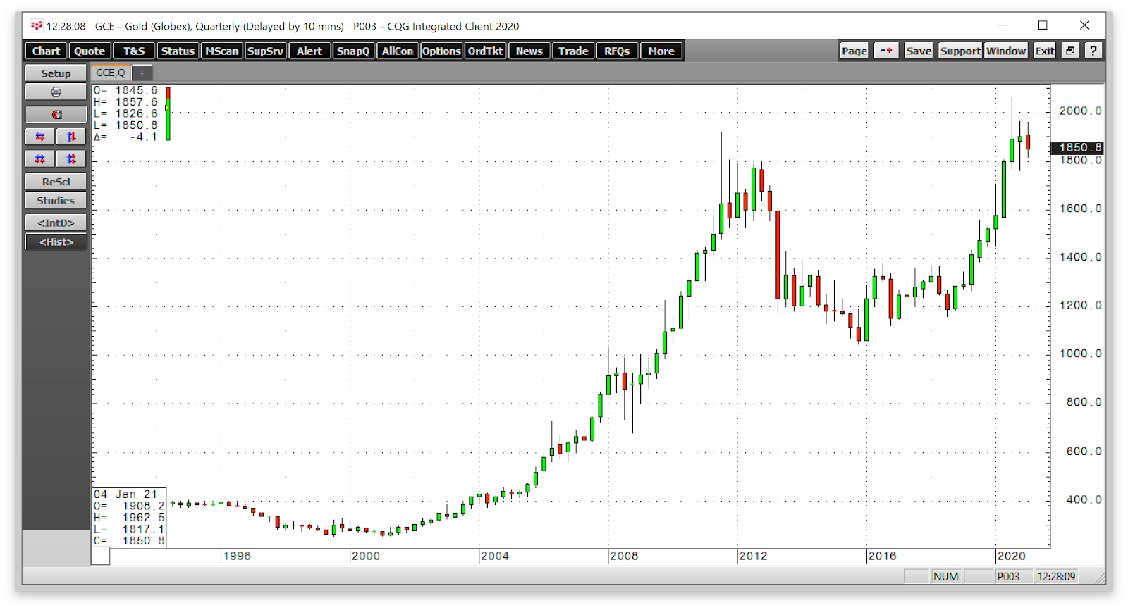The image size is (1128, 610).
Task: Open the Alert button
Action: click(309, 51)
